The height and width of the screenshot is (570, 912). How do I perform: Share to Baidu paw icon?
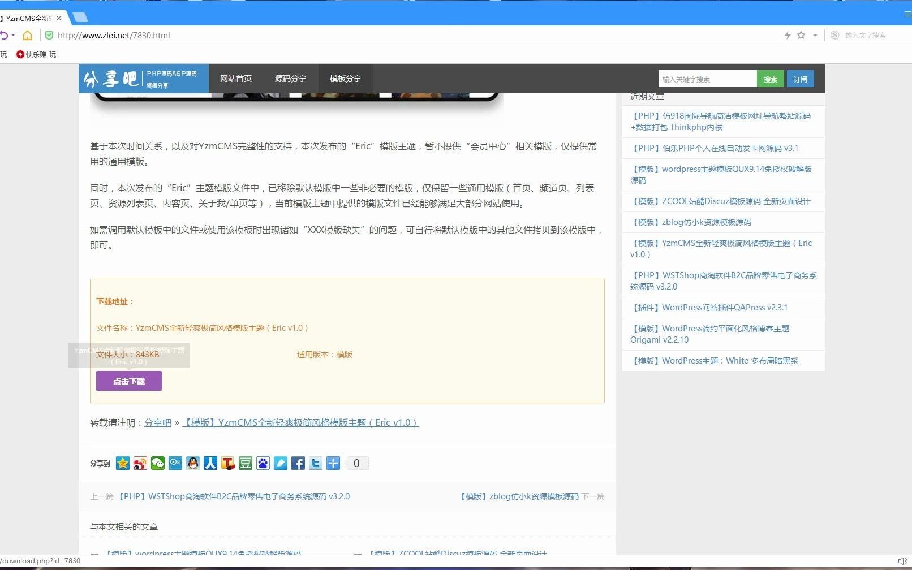click(x=263, y=464)
